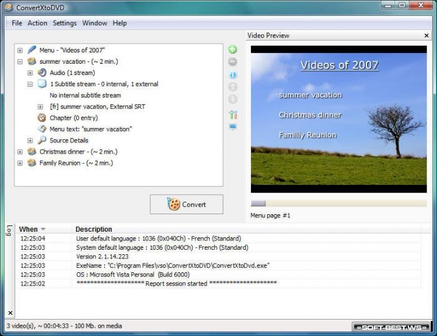This screenshot has height=336, width=437.
Task: Expand the Menu 'Videos of 2007' node
Action: 20,50
